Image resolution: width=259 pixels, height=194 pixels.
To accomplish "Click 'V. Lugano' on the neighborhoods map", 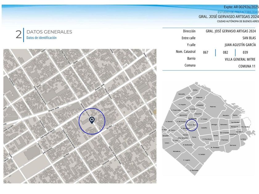I will (x=187, y=160).
